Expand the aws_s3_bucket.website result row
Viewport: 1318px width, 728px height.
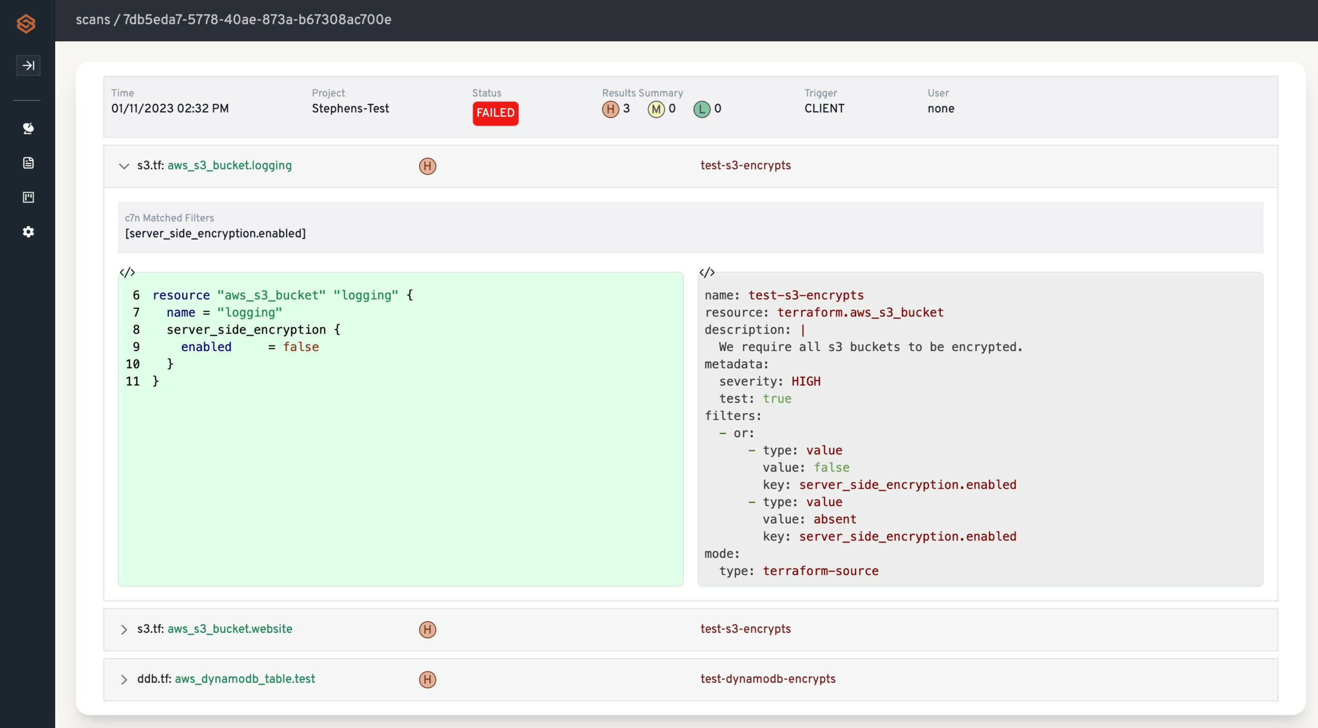pyautogui.click(x=124, y=629)
